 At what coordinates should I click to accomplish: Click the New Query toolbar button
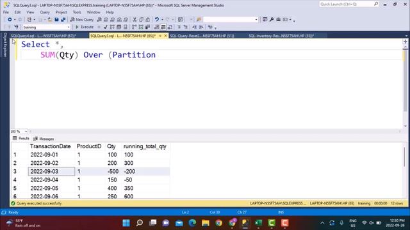click(x=82, y=20)
